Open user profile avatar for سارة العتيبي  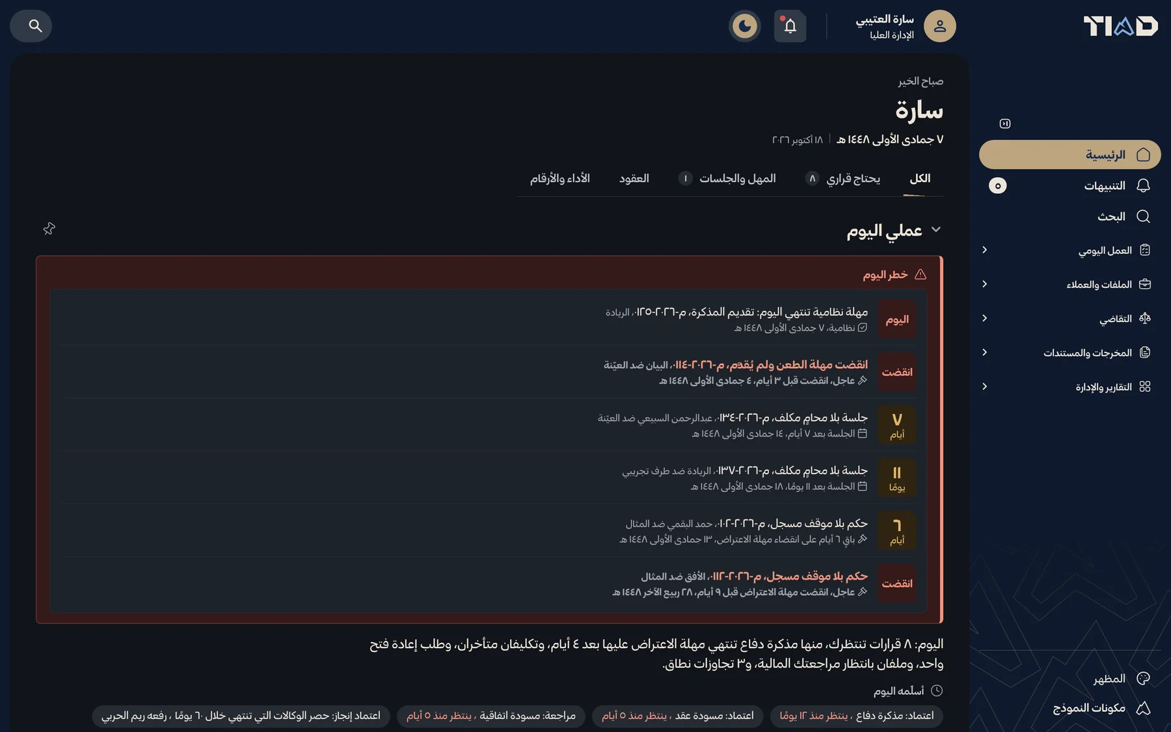click(x=939, y=26)
